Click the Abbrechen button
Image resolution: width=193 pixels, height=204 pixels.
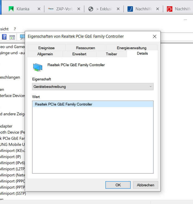point(145,185)
